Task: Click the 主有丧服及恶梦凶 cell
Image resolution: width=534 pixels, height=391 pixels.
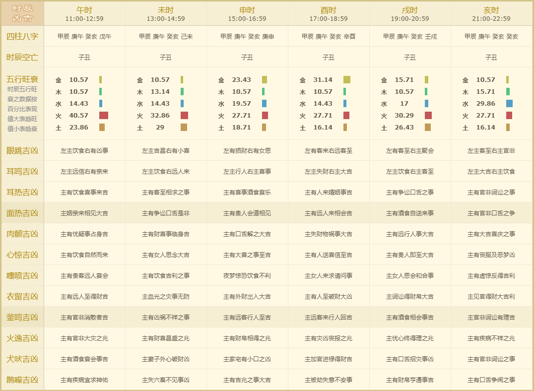Action: [491, 255]
